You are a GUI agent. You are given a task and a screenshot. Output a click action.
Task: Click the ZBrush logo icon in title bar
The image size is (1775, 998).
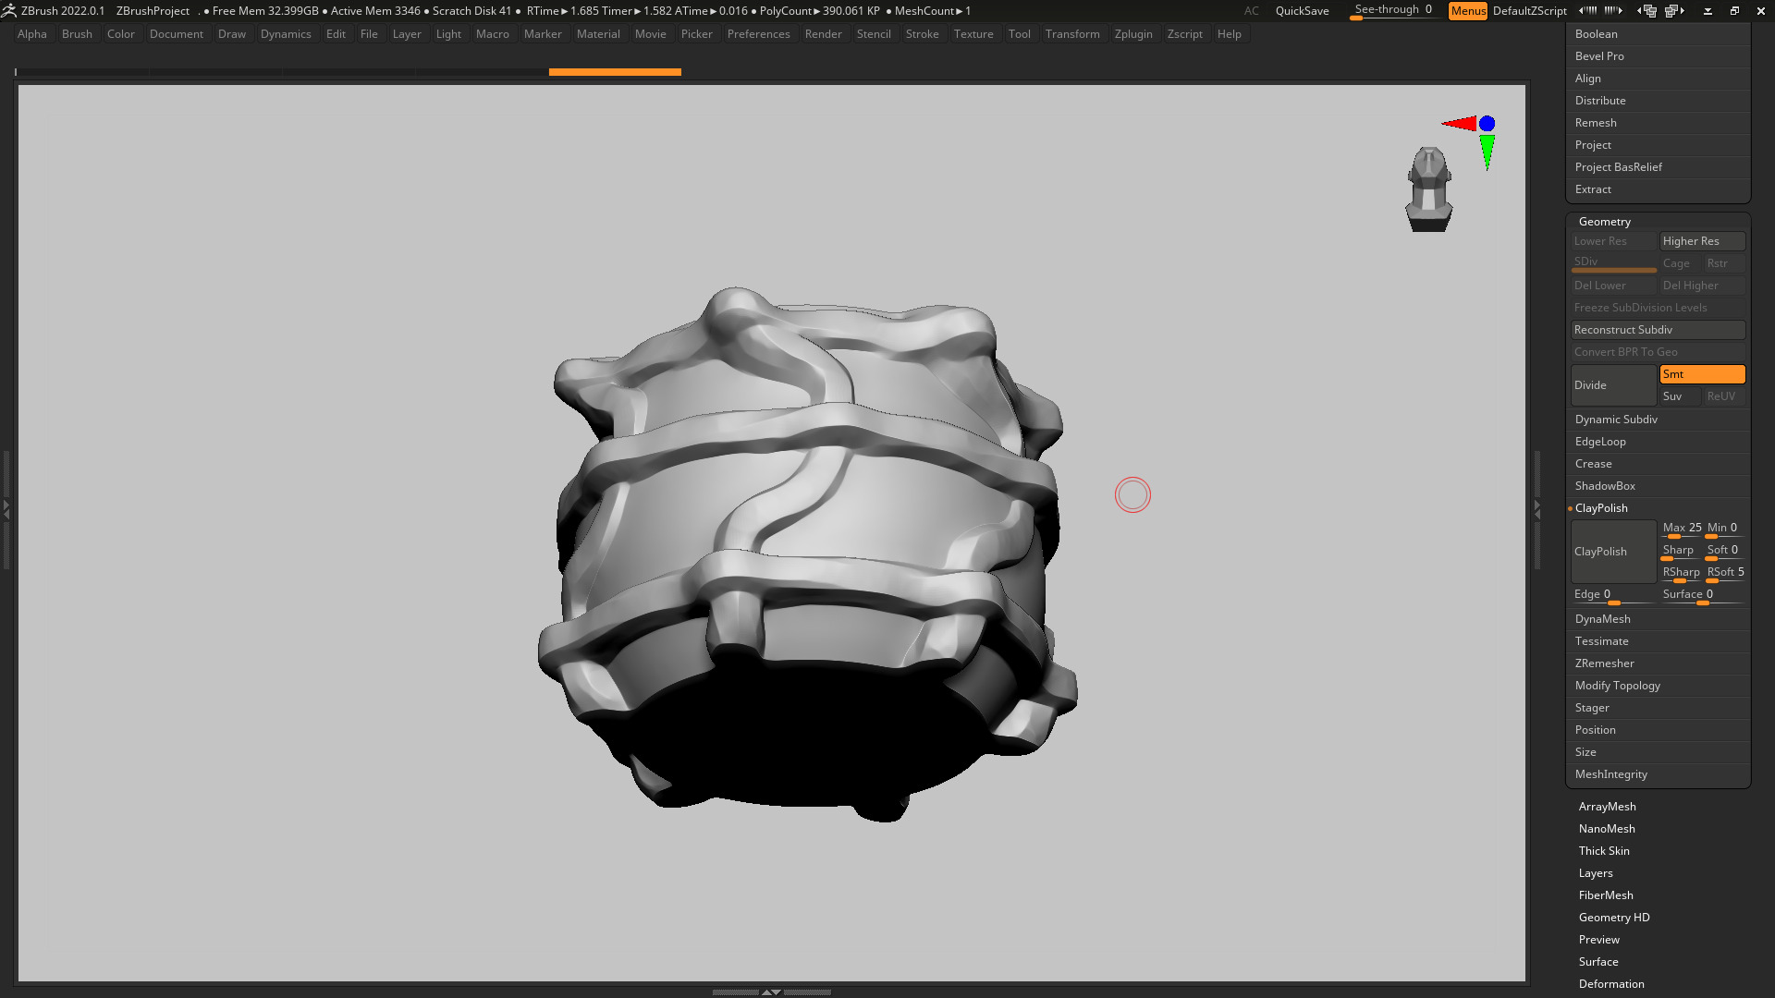coord(9,10)
